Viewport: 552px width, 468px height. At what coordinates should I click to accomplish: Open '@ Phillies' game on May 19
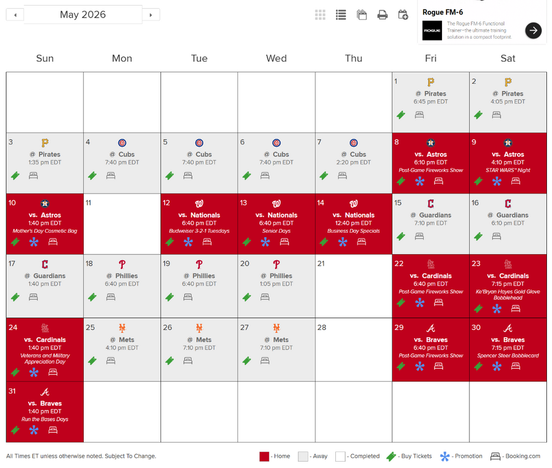(199, 276)
